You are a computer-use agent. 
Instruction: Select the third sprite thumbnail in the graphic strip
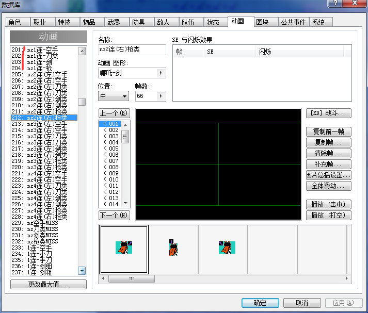[x=223, y=249]
